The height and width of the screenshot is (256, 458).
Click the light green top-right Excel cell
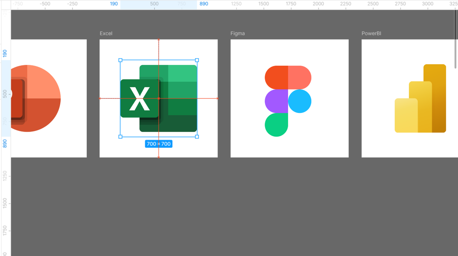(x=182, y=73)
